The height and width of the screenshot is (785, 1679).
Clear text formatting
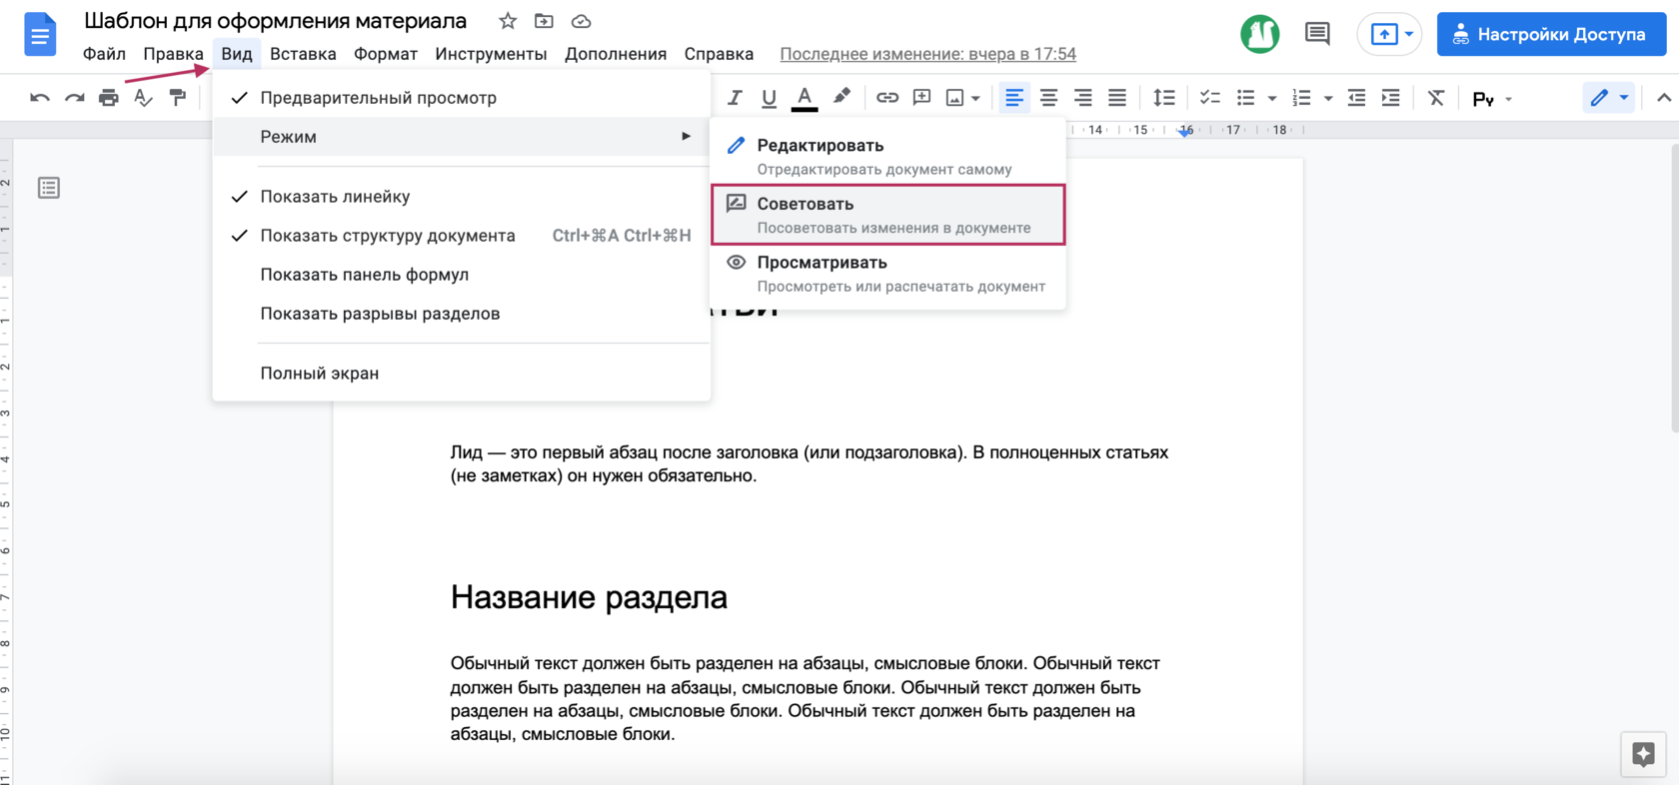tap(1436, 98)
